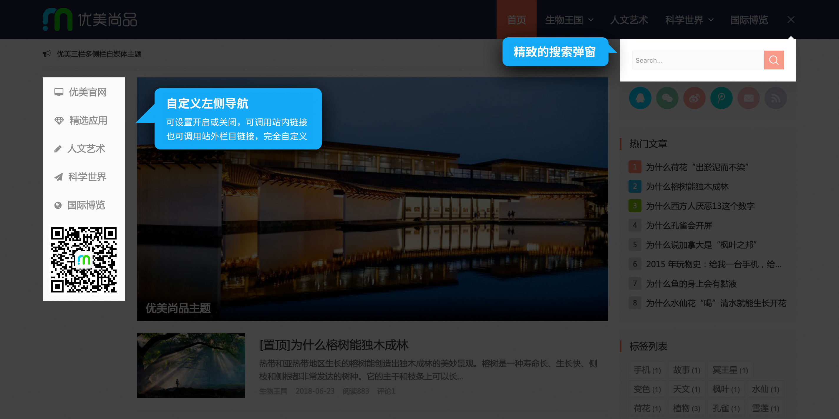Image resolution: width=839 pixels, height=419 pixels.
Task: Click the 手机 (1) tag
Action: click(647, 370)
